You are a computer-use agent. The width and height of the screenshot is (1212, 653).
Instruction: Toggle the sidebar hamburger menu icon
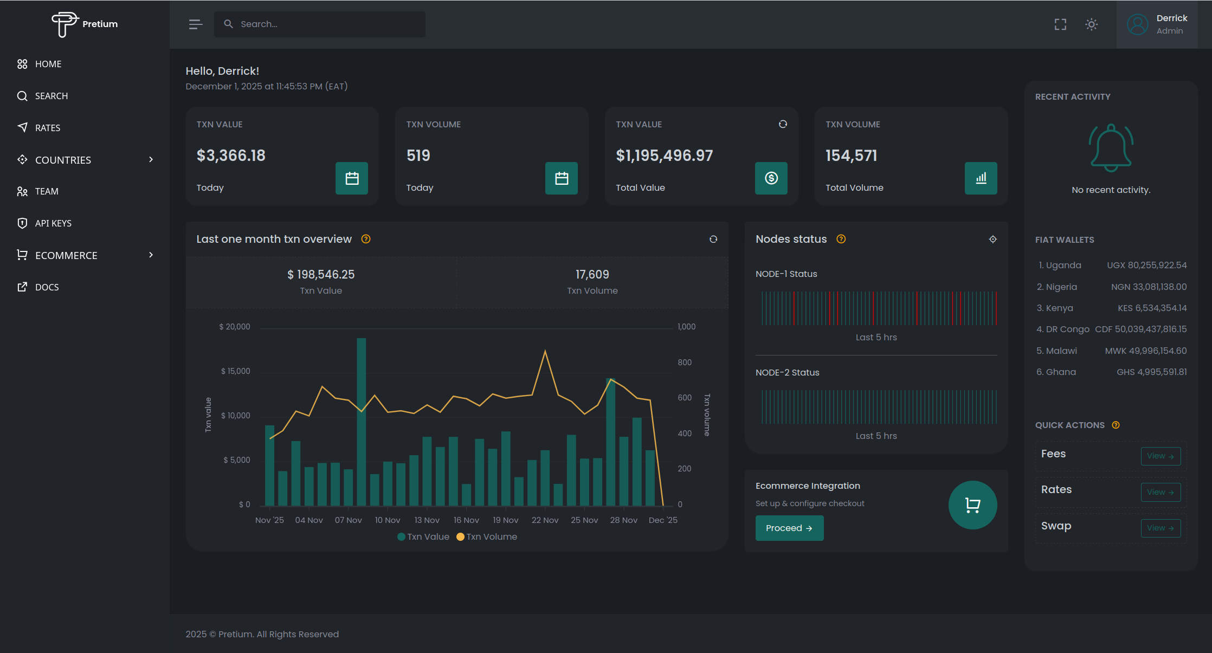(x=195, y=24)
